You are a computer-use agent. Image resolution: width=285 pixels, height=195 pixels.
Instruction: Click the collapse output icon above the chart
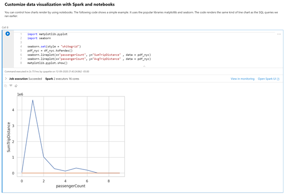click(11, 86)
